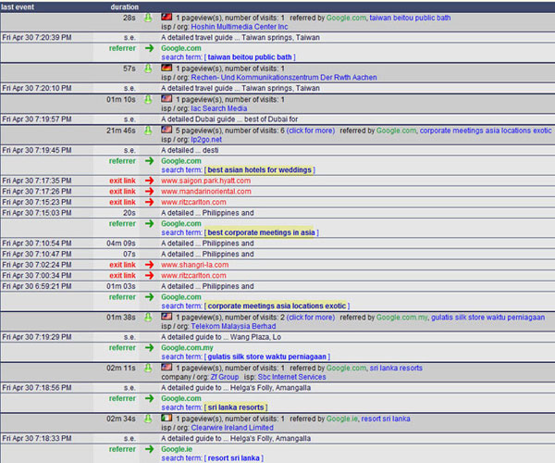This screenshot has height=463, width=555.
Task: Click the green visitor icon beside 02m 11s duration
Action: pos(147,368)
